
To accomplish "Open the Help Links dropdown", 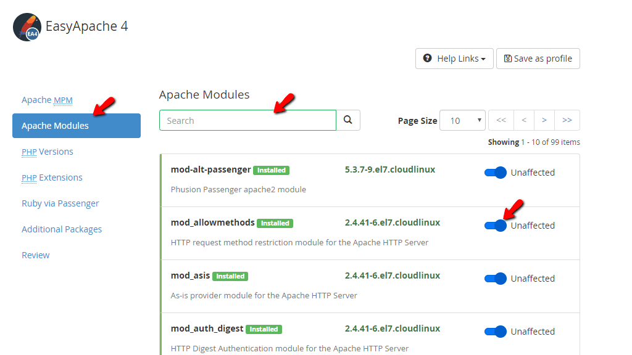I will (x=454, y=59).
